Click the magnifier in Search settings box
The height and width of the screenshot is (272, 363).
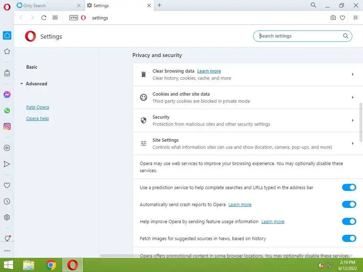point(345,36)
